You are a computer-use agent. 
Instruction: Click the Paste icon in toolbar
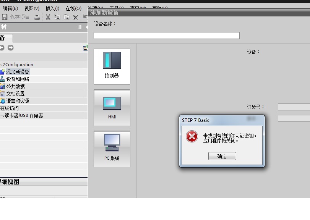point(66,17)
